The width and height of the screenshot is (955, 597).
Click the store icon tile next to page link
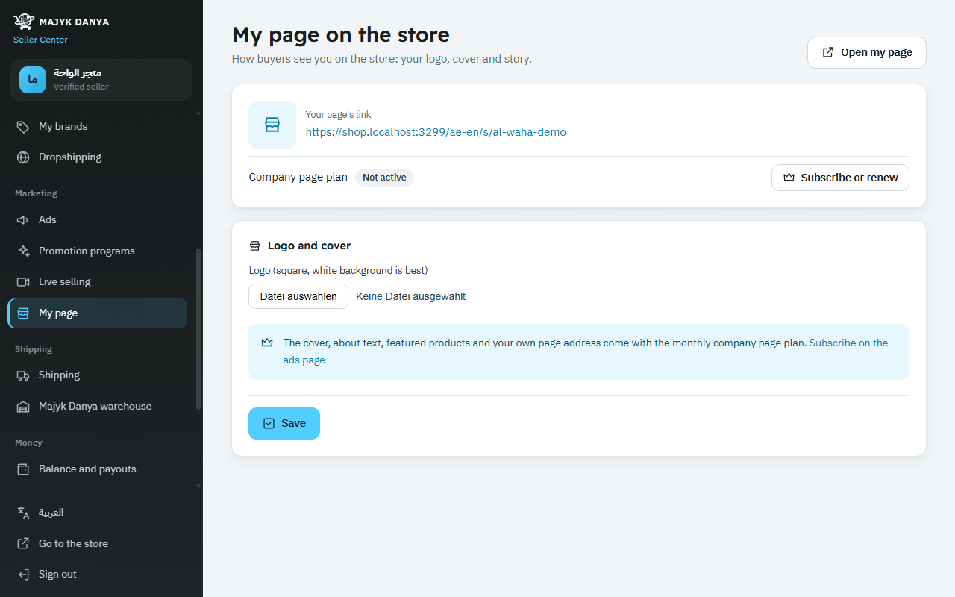coord(272,125)
